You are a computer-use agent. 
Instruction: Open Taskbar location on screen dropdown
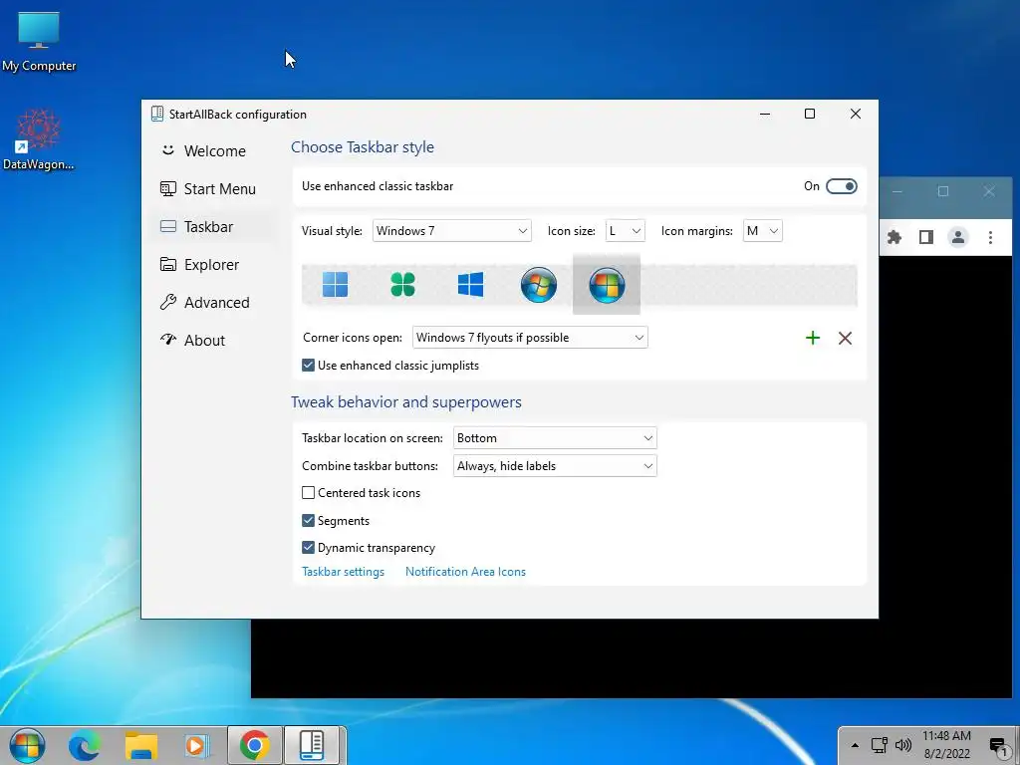coord(555,438)
